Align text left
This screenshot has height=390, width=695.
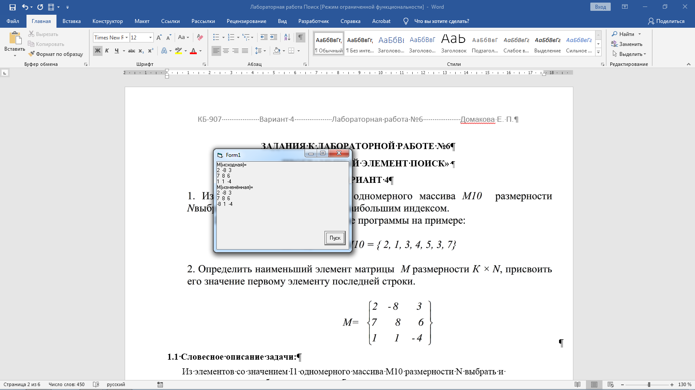pos(216,51)
